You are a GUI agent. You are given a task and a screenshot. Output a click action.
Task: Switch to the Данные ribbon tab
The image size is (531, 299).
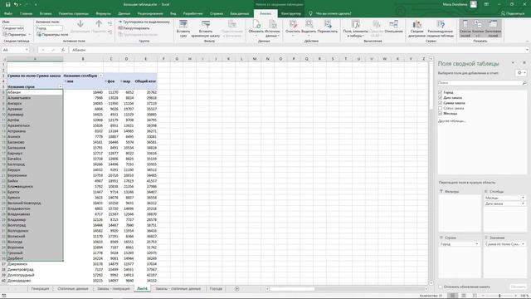click(124, 13)
